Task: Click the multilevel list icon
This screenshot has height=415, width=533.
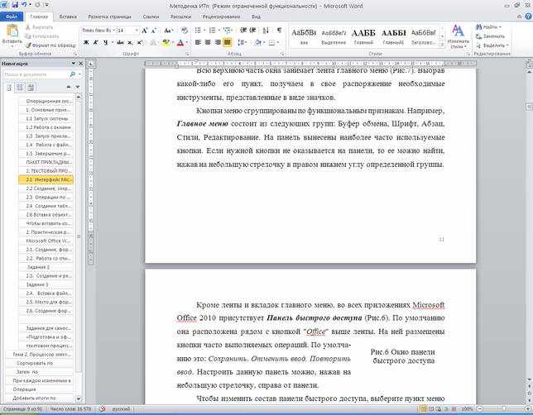Action: point(227,31)
